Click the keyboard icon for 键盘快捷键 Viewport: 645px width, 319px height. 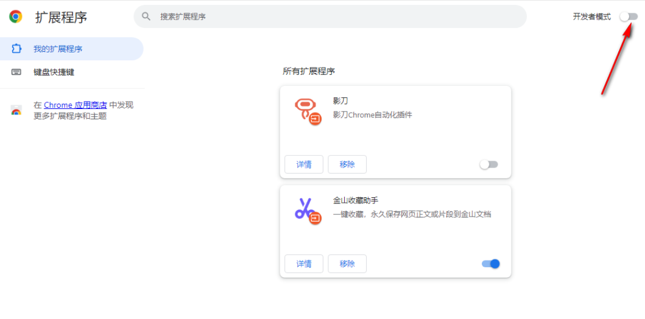point(16,72)
